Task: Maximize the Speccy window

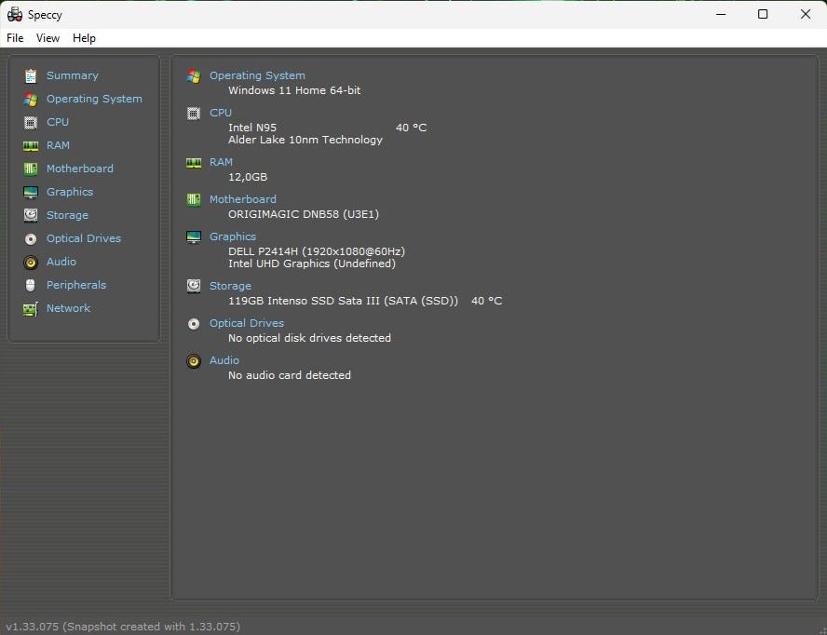Action: coord(763,14)
